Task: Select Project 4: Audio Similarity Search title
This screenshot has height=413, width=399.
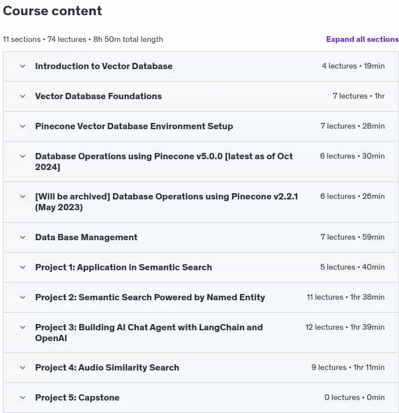Action: pos(107,368)
